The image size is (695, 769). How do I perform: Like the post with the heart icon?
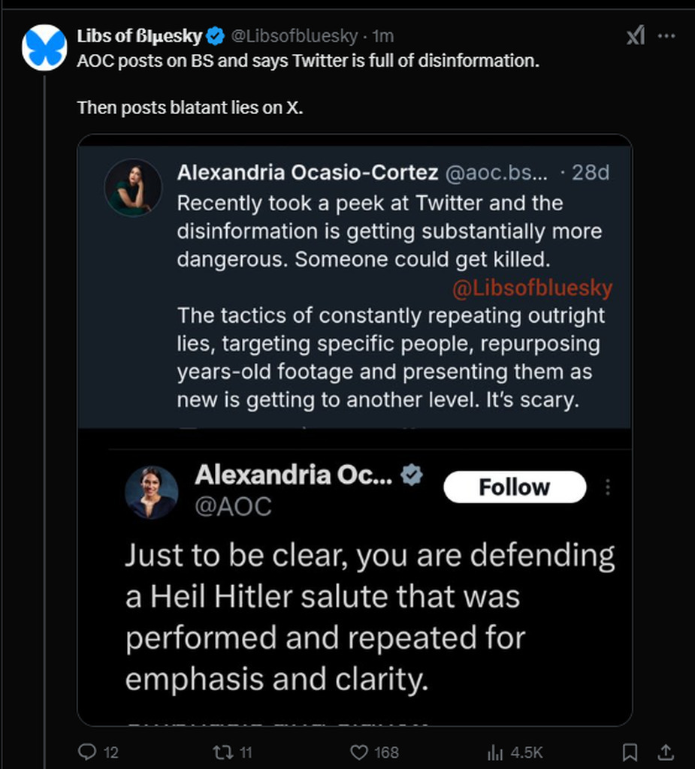click(360, 752)
